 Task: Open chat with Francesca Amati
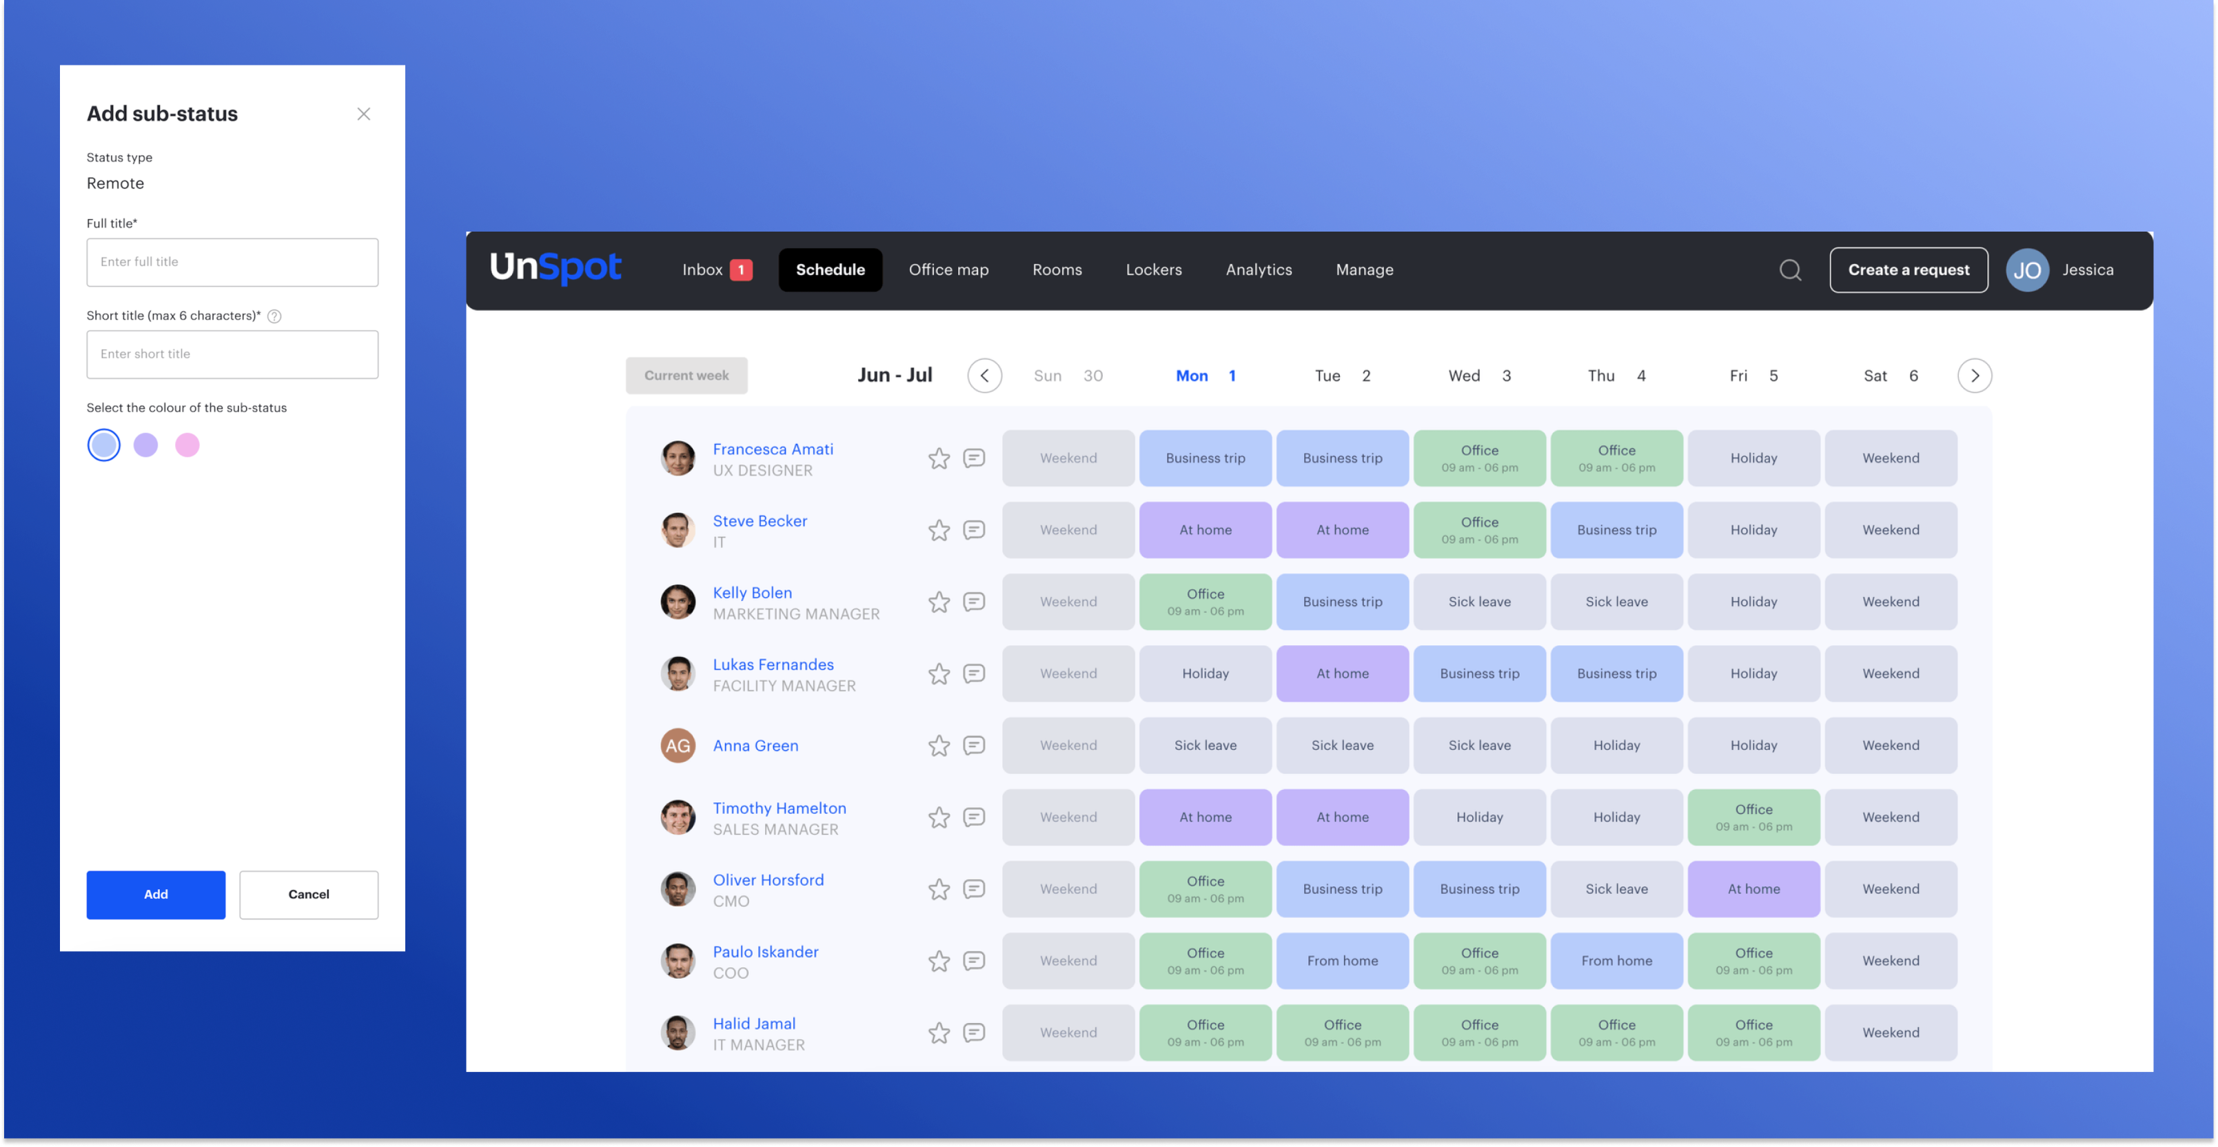974,458
